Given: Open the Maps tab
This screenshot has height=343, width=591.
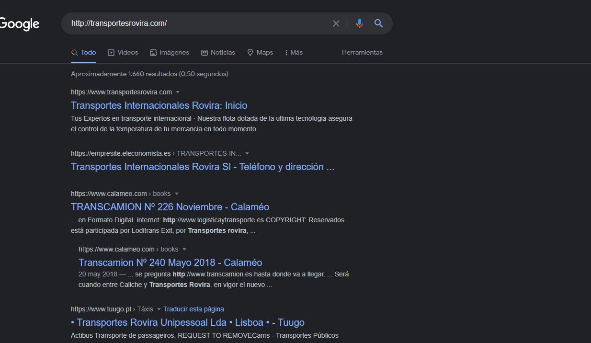Looking at the screenshot, I should tap(260, 53).
